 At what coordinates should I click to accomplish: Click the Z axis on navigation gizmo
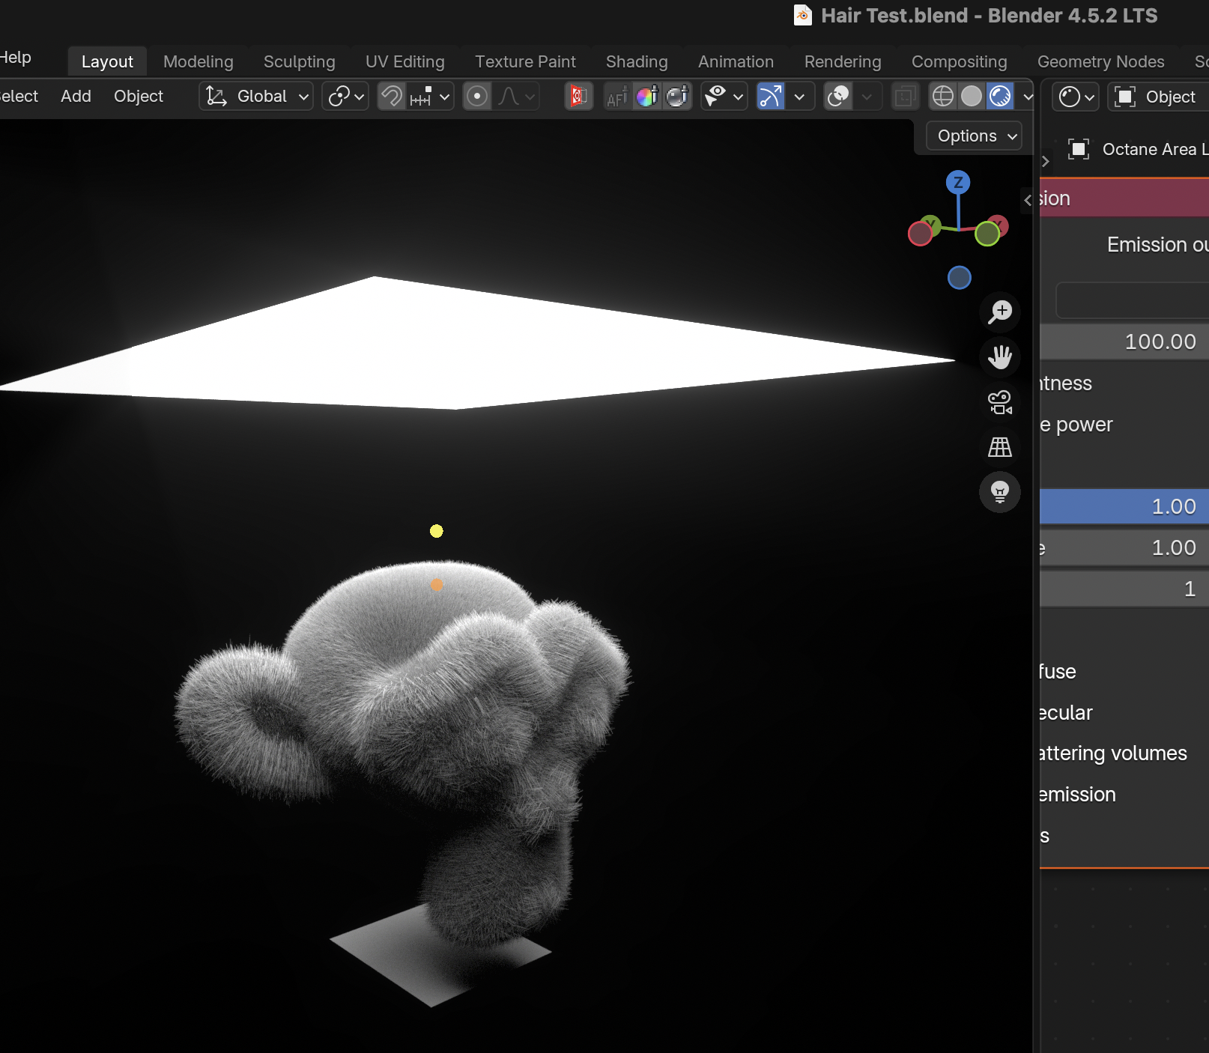click(x=957, y=183)
